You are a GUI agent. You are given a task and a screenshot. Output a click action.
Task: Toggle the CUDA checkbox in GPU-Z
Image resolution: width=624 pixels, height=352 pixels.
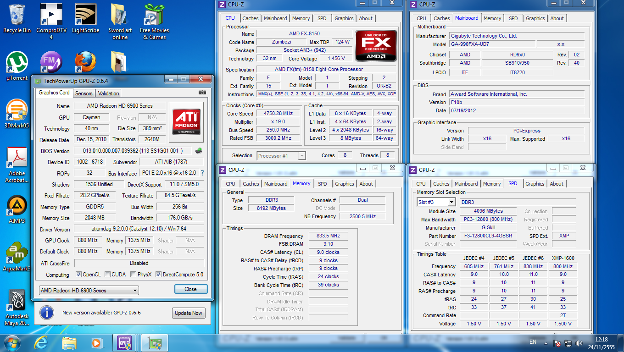(x=107, y=275)
